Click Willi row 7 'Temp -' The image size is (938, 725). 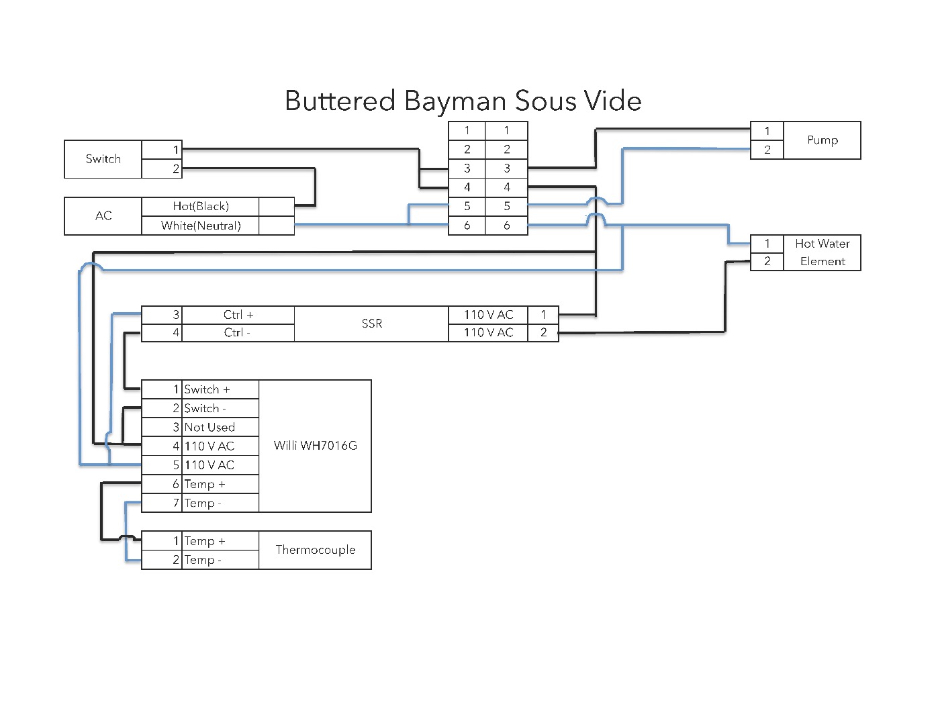click(x=200, y=503)
